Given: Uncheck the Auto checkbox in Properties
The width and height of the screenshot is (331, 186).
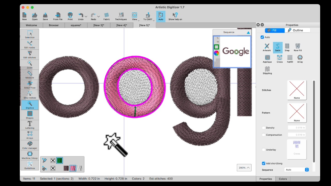Looking at the screenshot, I should point(262,37).
